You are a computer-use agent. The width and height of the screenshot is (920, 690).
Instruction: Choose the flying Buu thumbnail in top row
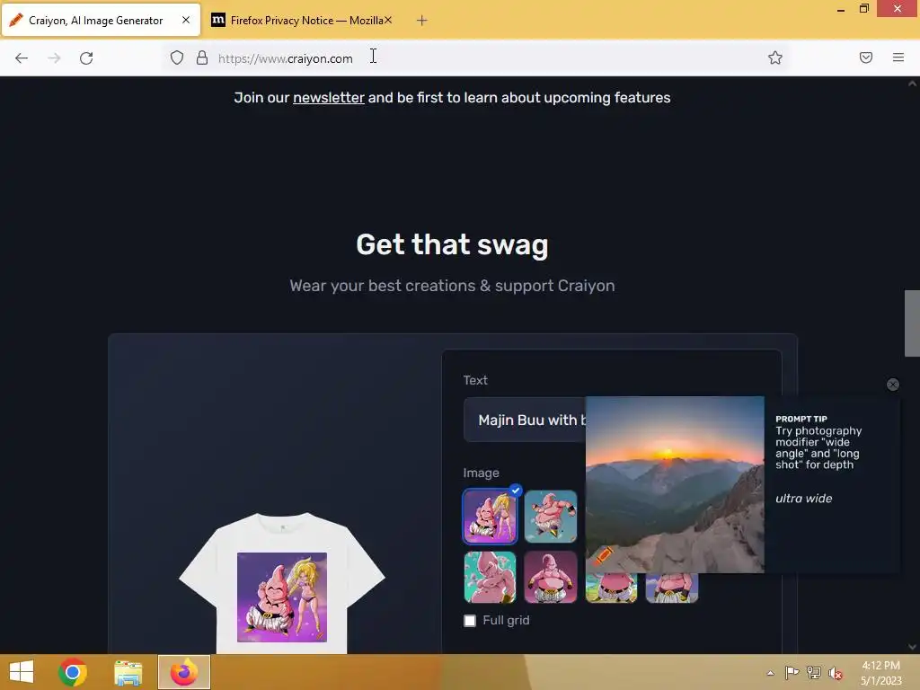click(551, 517)
